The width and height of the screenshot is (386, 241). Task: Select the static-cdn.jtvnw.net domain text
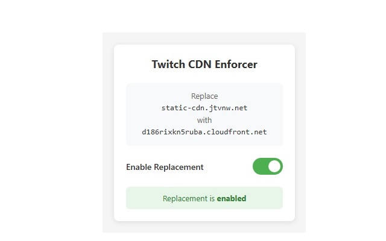coord(204,108)
